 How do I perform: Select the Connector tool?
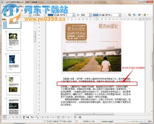coord(37,117)
